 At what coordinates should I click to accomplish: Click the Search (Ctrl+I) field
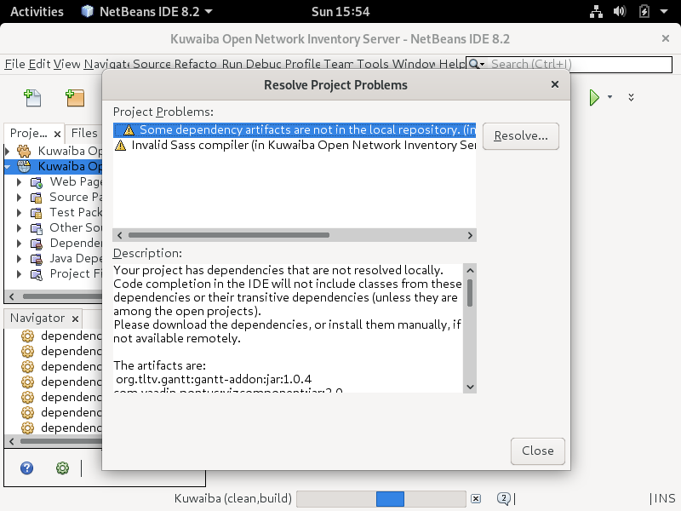click(569, 65)
